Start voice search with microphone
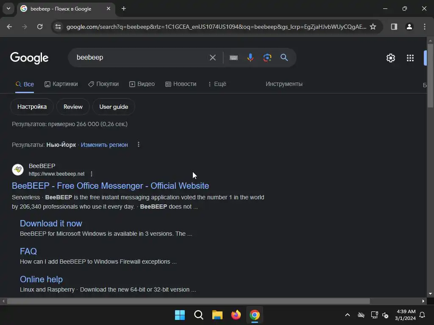 pos(250,58)
